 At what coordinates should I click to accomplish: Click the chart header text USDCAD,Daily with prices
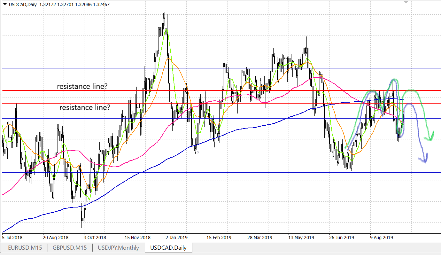[x=59, y=4]
